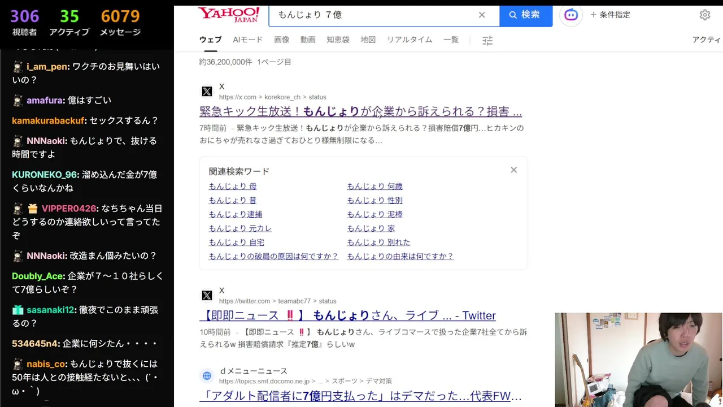The image size is (723, 407).
Task: Clear the search box with X icon
Action: (482, 15)
